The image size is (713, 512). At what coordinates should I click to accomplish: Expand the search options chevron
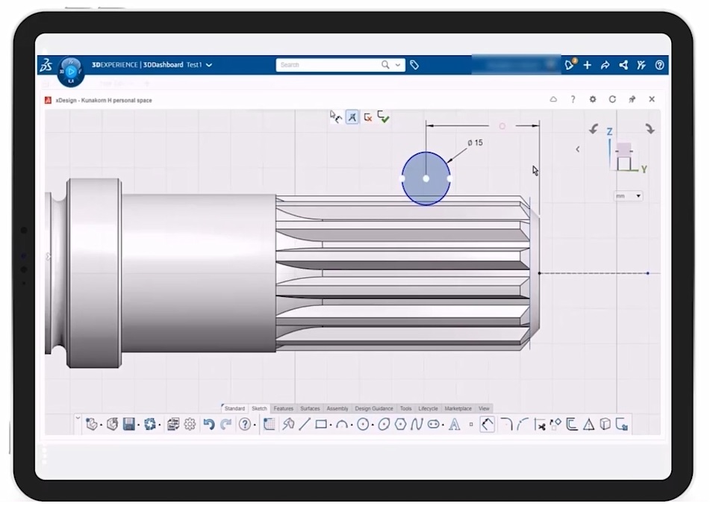[x=398, y=65]
